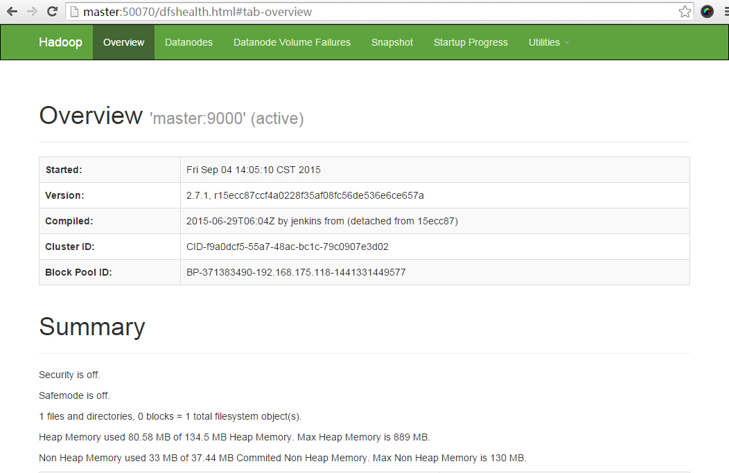Click the 'Safemode is off.' line
The height and width of the screenshot is (473, 729).
pos(74,396)
